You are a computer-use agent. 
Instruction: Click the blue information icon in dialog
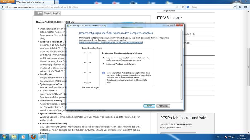(103, 73)
